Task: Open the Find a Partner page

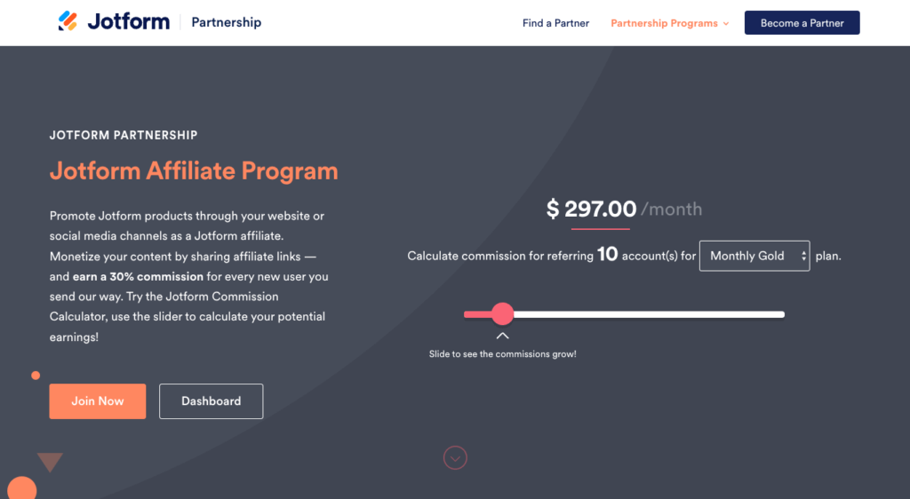Action: [x=555, y=23]
